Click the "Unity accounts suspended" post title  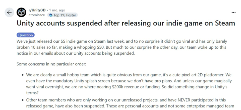[126, 23]
